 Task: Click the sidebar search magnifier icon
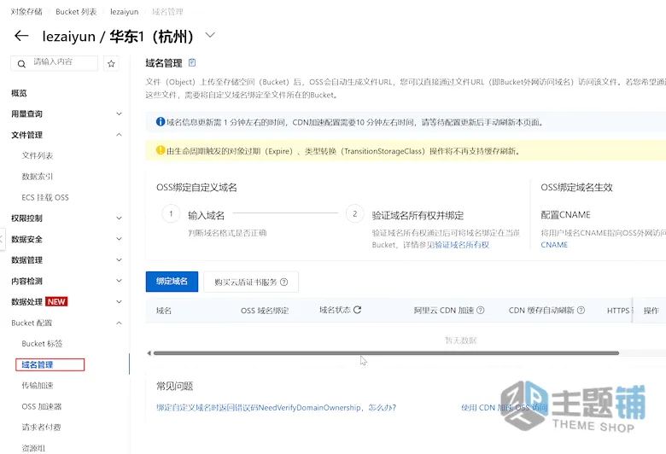click(x=21, y=64)
